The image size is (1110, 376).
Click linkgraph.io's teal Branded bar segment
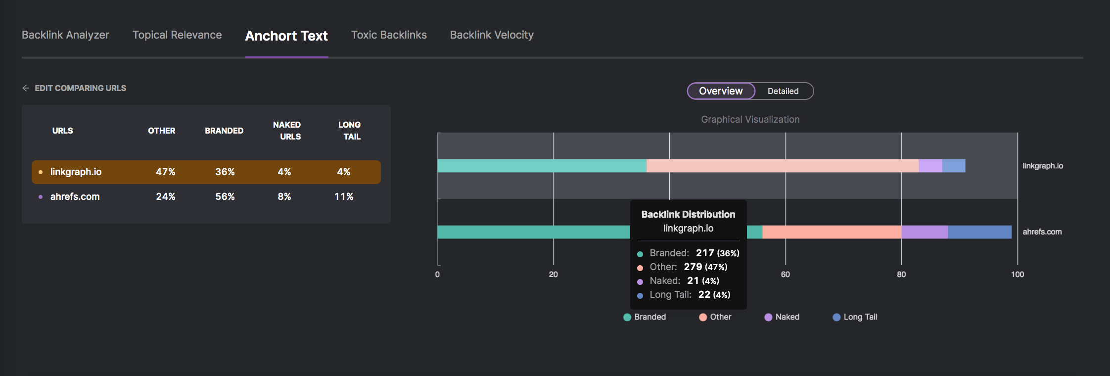click(542, 166)
